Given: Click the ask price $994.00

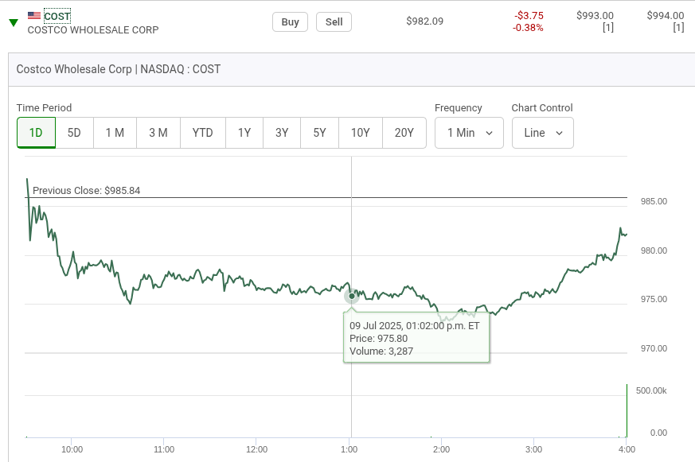Looking at the screenshot, I should coord(666,15).
